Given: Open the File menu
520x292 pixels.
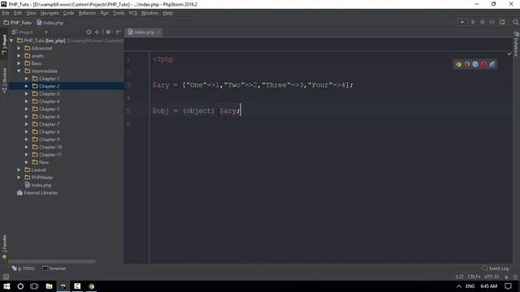Looking at the screenshot, I should [x=6, y=13].
